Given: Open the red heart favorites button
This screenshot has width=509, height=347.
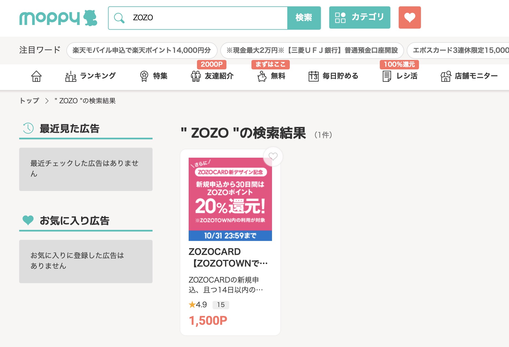Looking at the screenshot, I should (x=410, y=17).
